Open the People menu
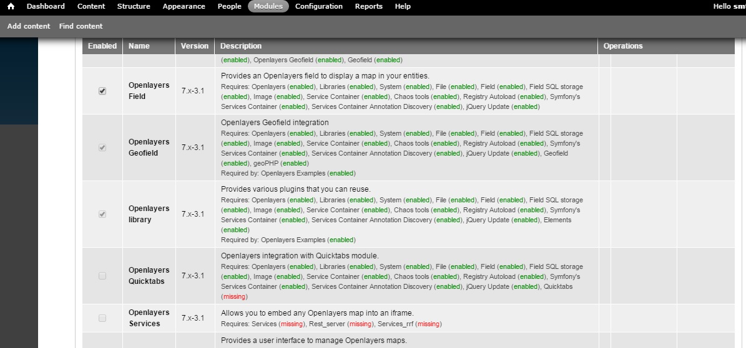The image size is (746, 348). click(x=230, y=6)
